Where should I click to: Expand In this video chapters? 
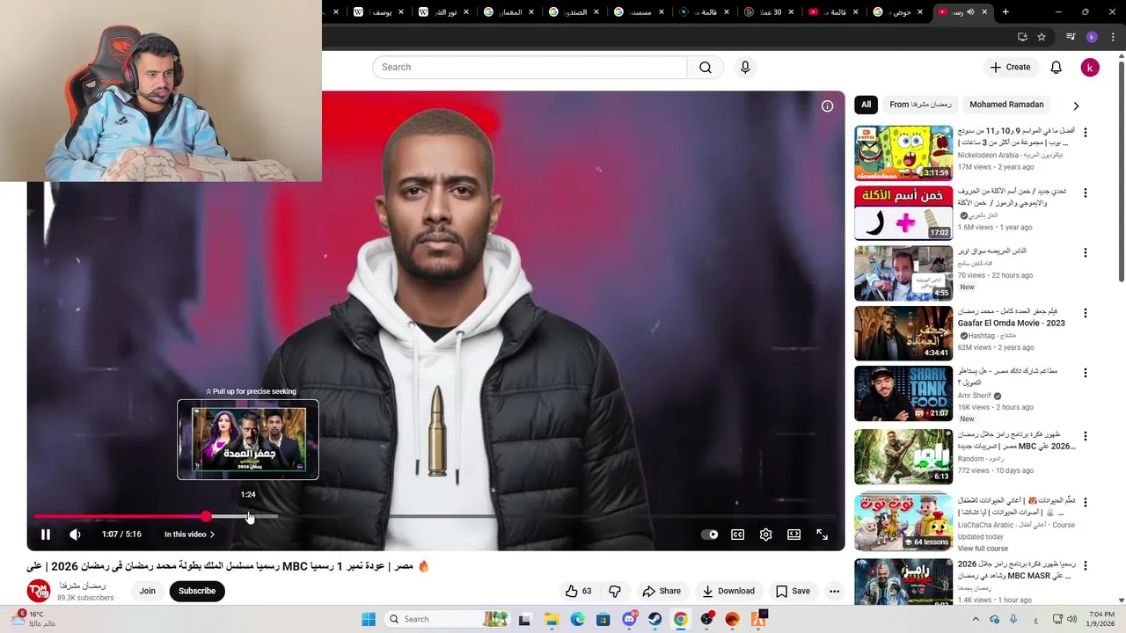click(189, 535)
